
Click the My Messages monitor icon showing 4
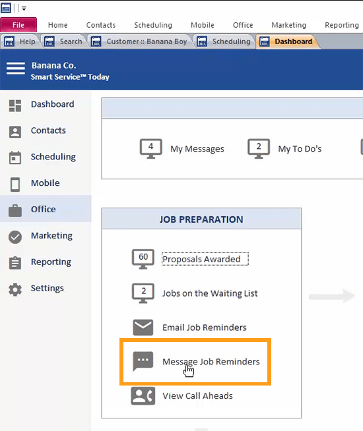pos(151,149)
